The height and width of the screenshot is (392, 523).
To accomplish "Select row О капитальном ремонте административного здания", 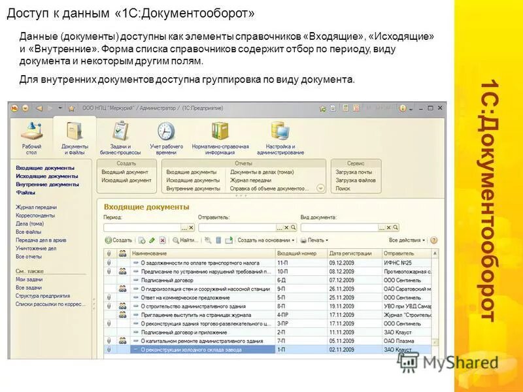I will 267,341.
